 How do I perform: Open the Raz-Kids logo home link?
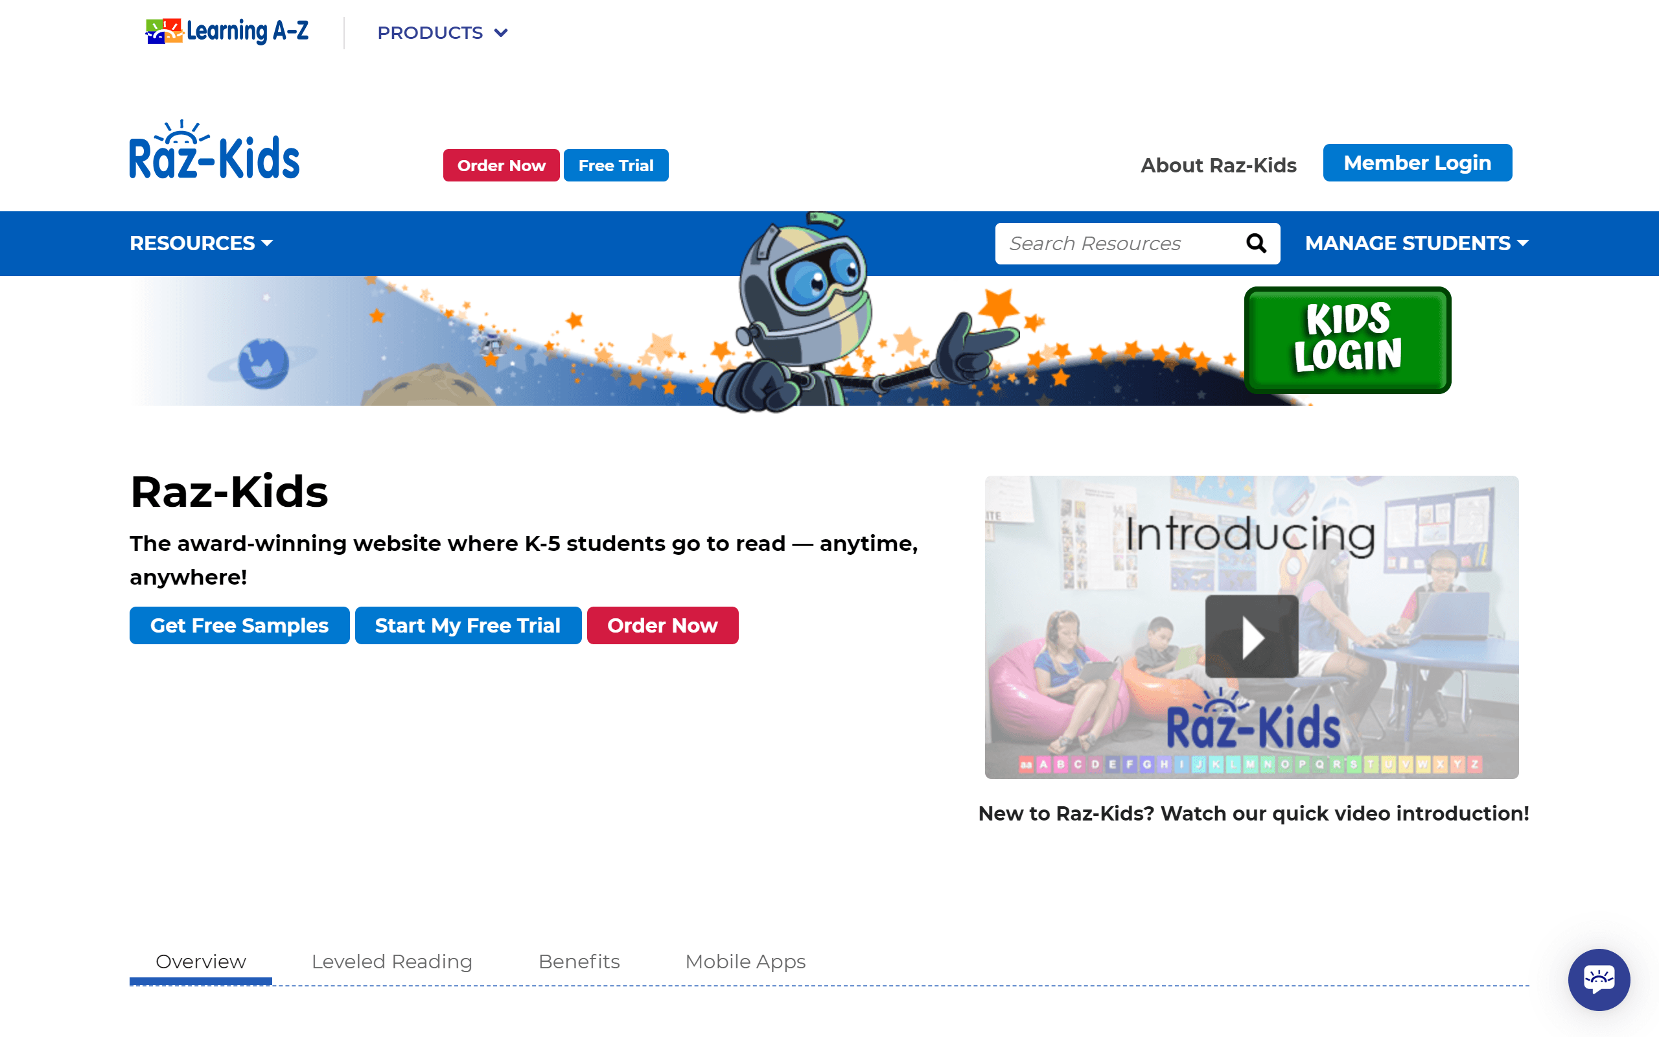[215, 150]
